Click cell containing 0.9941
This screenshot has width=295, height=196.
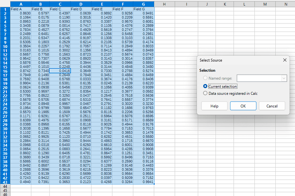pos(144,182)
